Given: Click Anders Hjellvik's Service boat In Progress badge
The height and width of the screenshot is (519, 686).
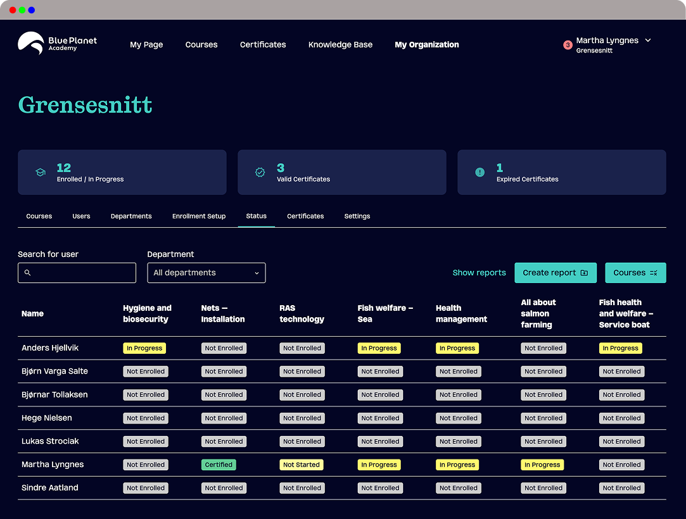Looking at the screenshot, I should (620, 348).
